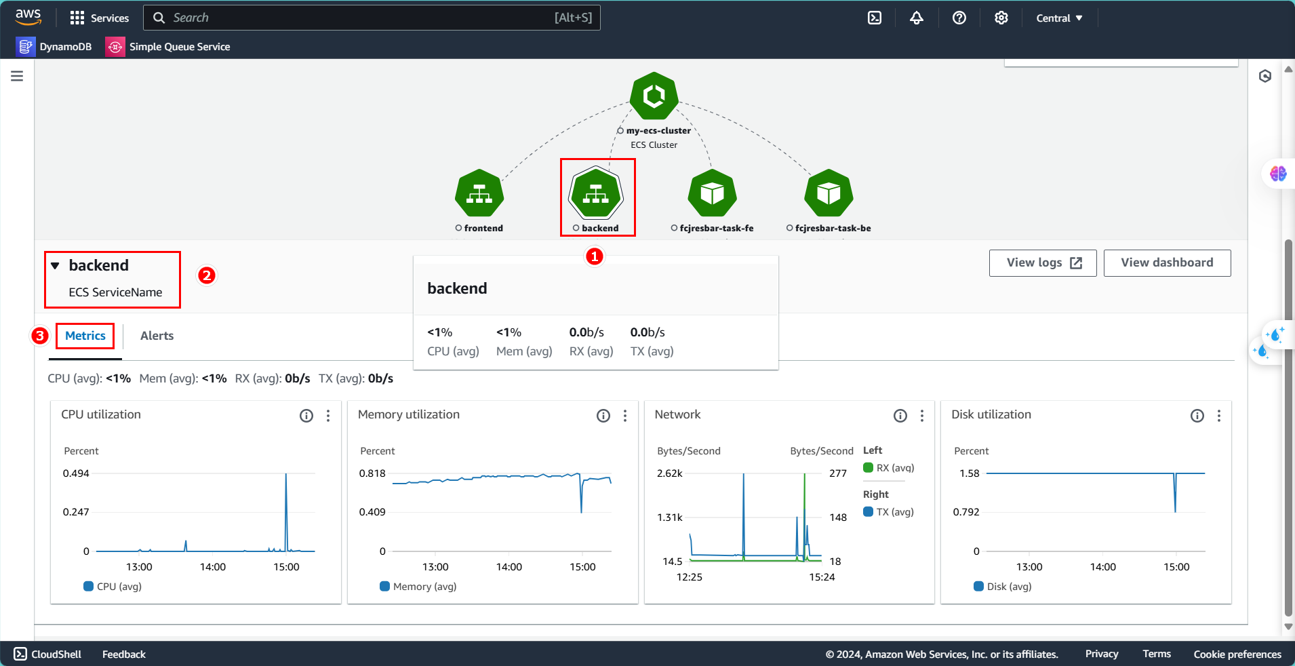Open CPU utilization widget actions menu
The image size is (1295, 666).
pyautogui.click(x=328, y=416)
